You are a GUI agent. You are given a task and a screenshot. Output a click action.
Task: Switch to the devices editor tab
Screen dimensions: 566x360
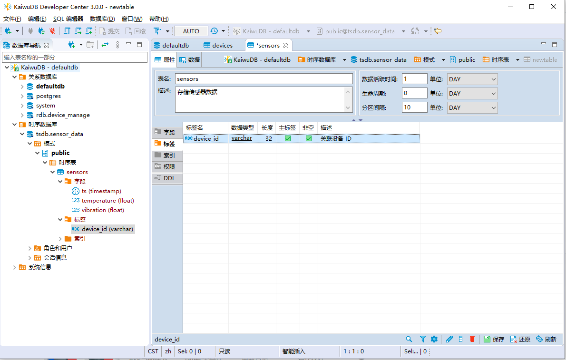218,45
